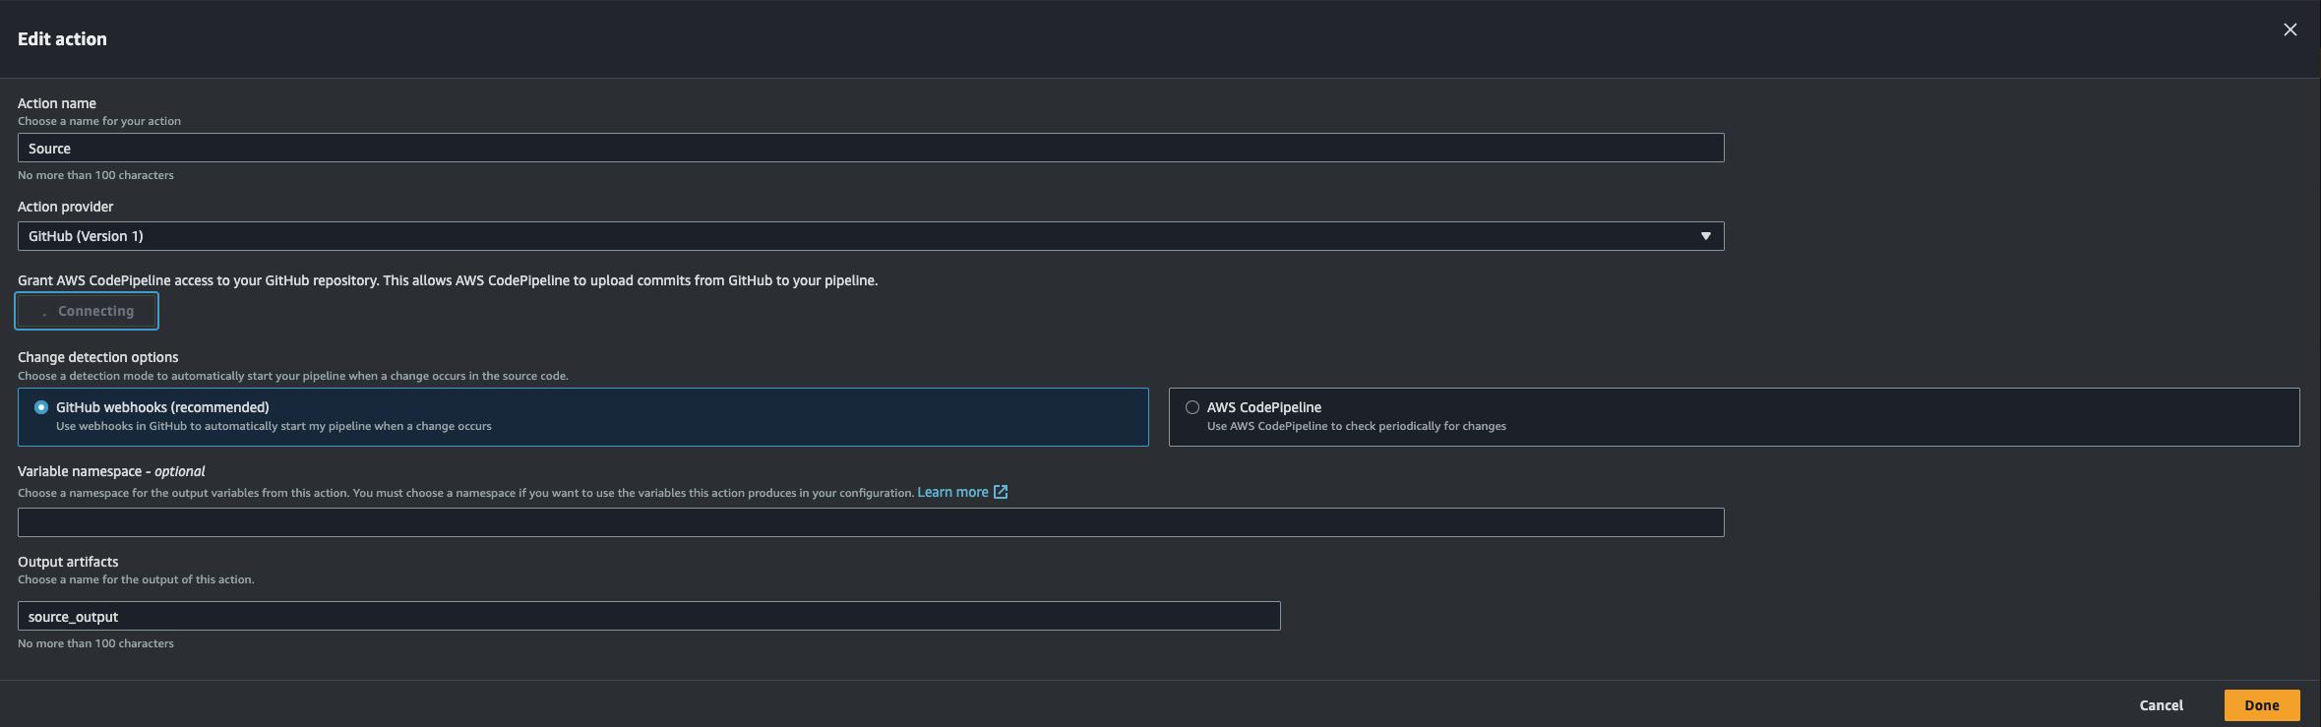This screenshot has width=2321, height=727.
Task: Click the Action provider dropdown arrow
Action: pos(1706,236)
